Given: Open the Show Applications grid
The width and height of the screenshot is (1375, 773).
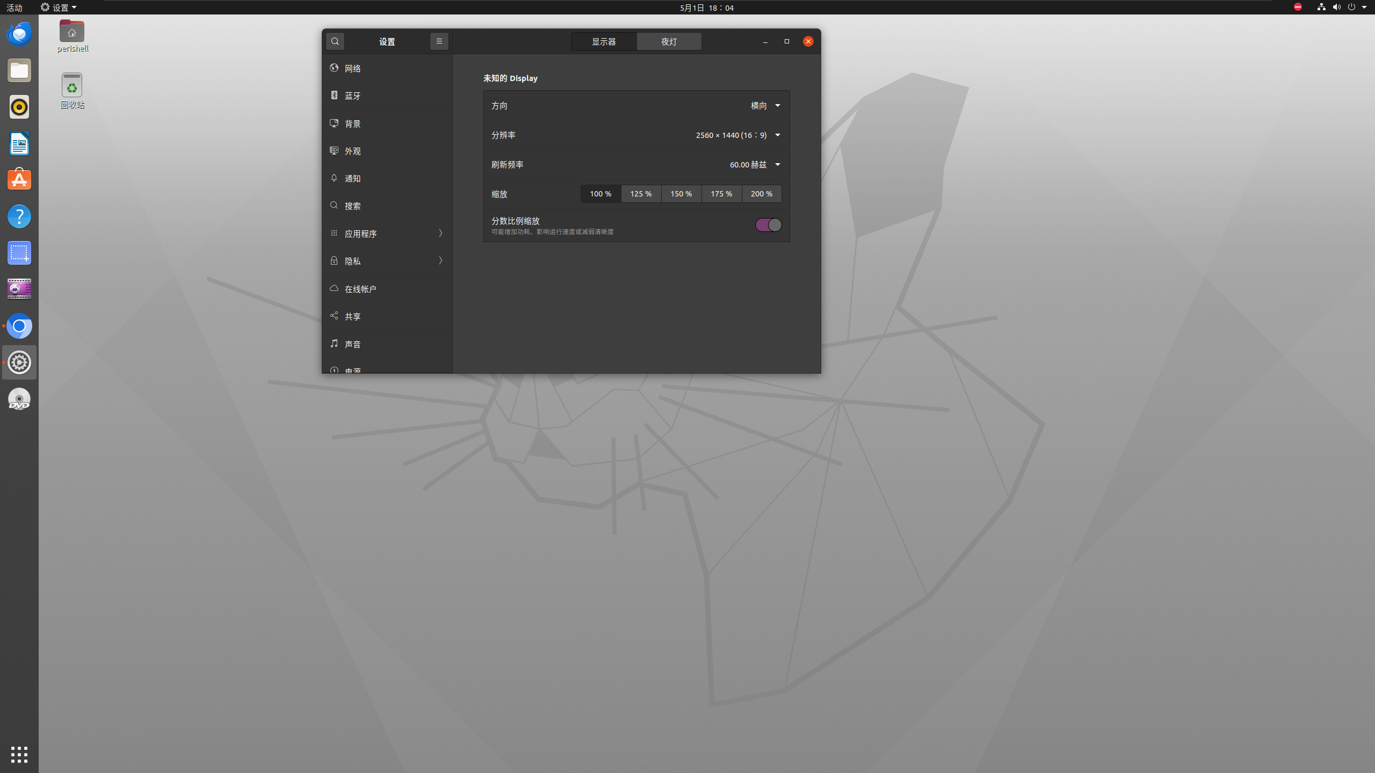Looking at the screenshot, I should coord(19,754).
